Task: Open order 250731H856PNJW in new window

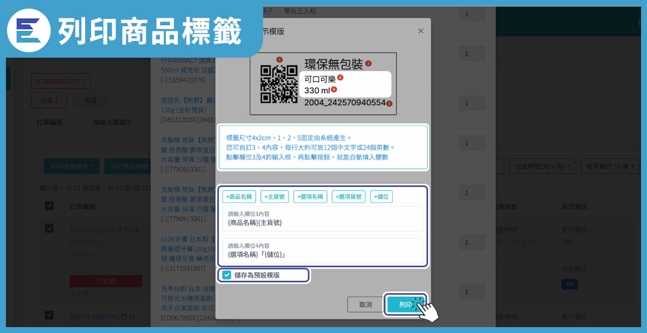Action: click(135, 230)
